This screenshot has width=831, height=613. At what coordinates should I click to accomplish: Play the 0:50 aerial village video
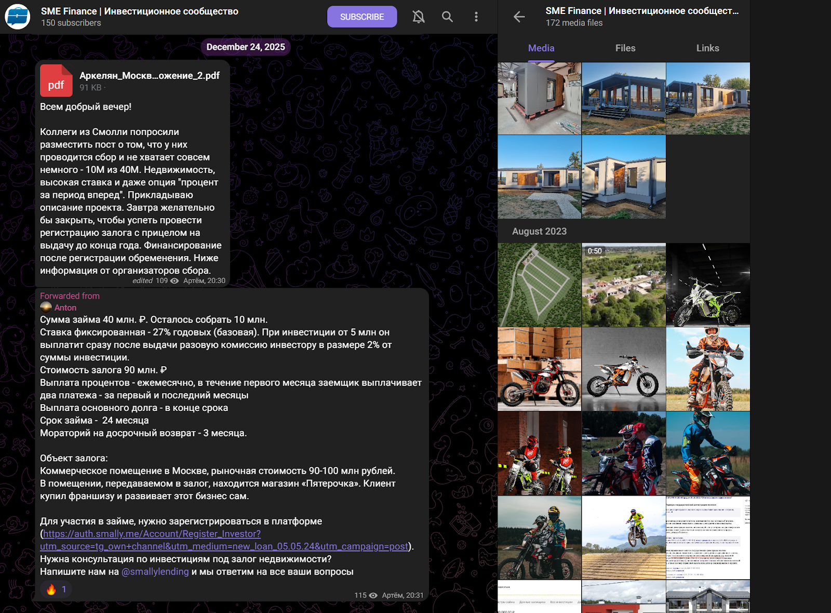tap(623, 285)
